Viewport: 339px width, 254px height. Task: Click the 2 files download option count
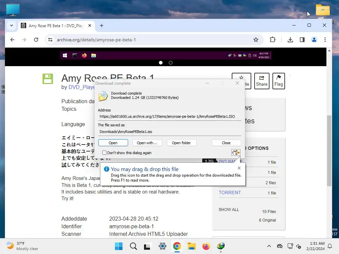coord(271,183)
